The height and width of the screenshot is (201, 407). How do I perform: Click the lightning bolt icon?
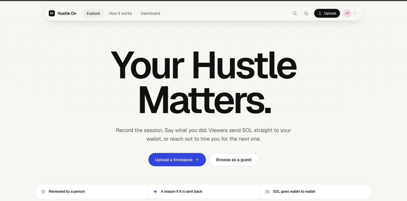click(155, 192)
